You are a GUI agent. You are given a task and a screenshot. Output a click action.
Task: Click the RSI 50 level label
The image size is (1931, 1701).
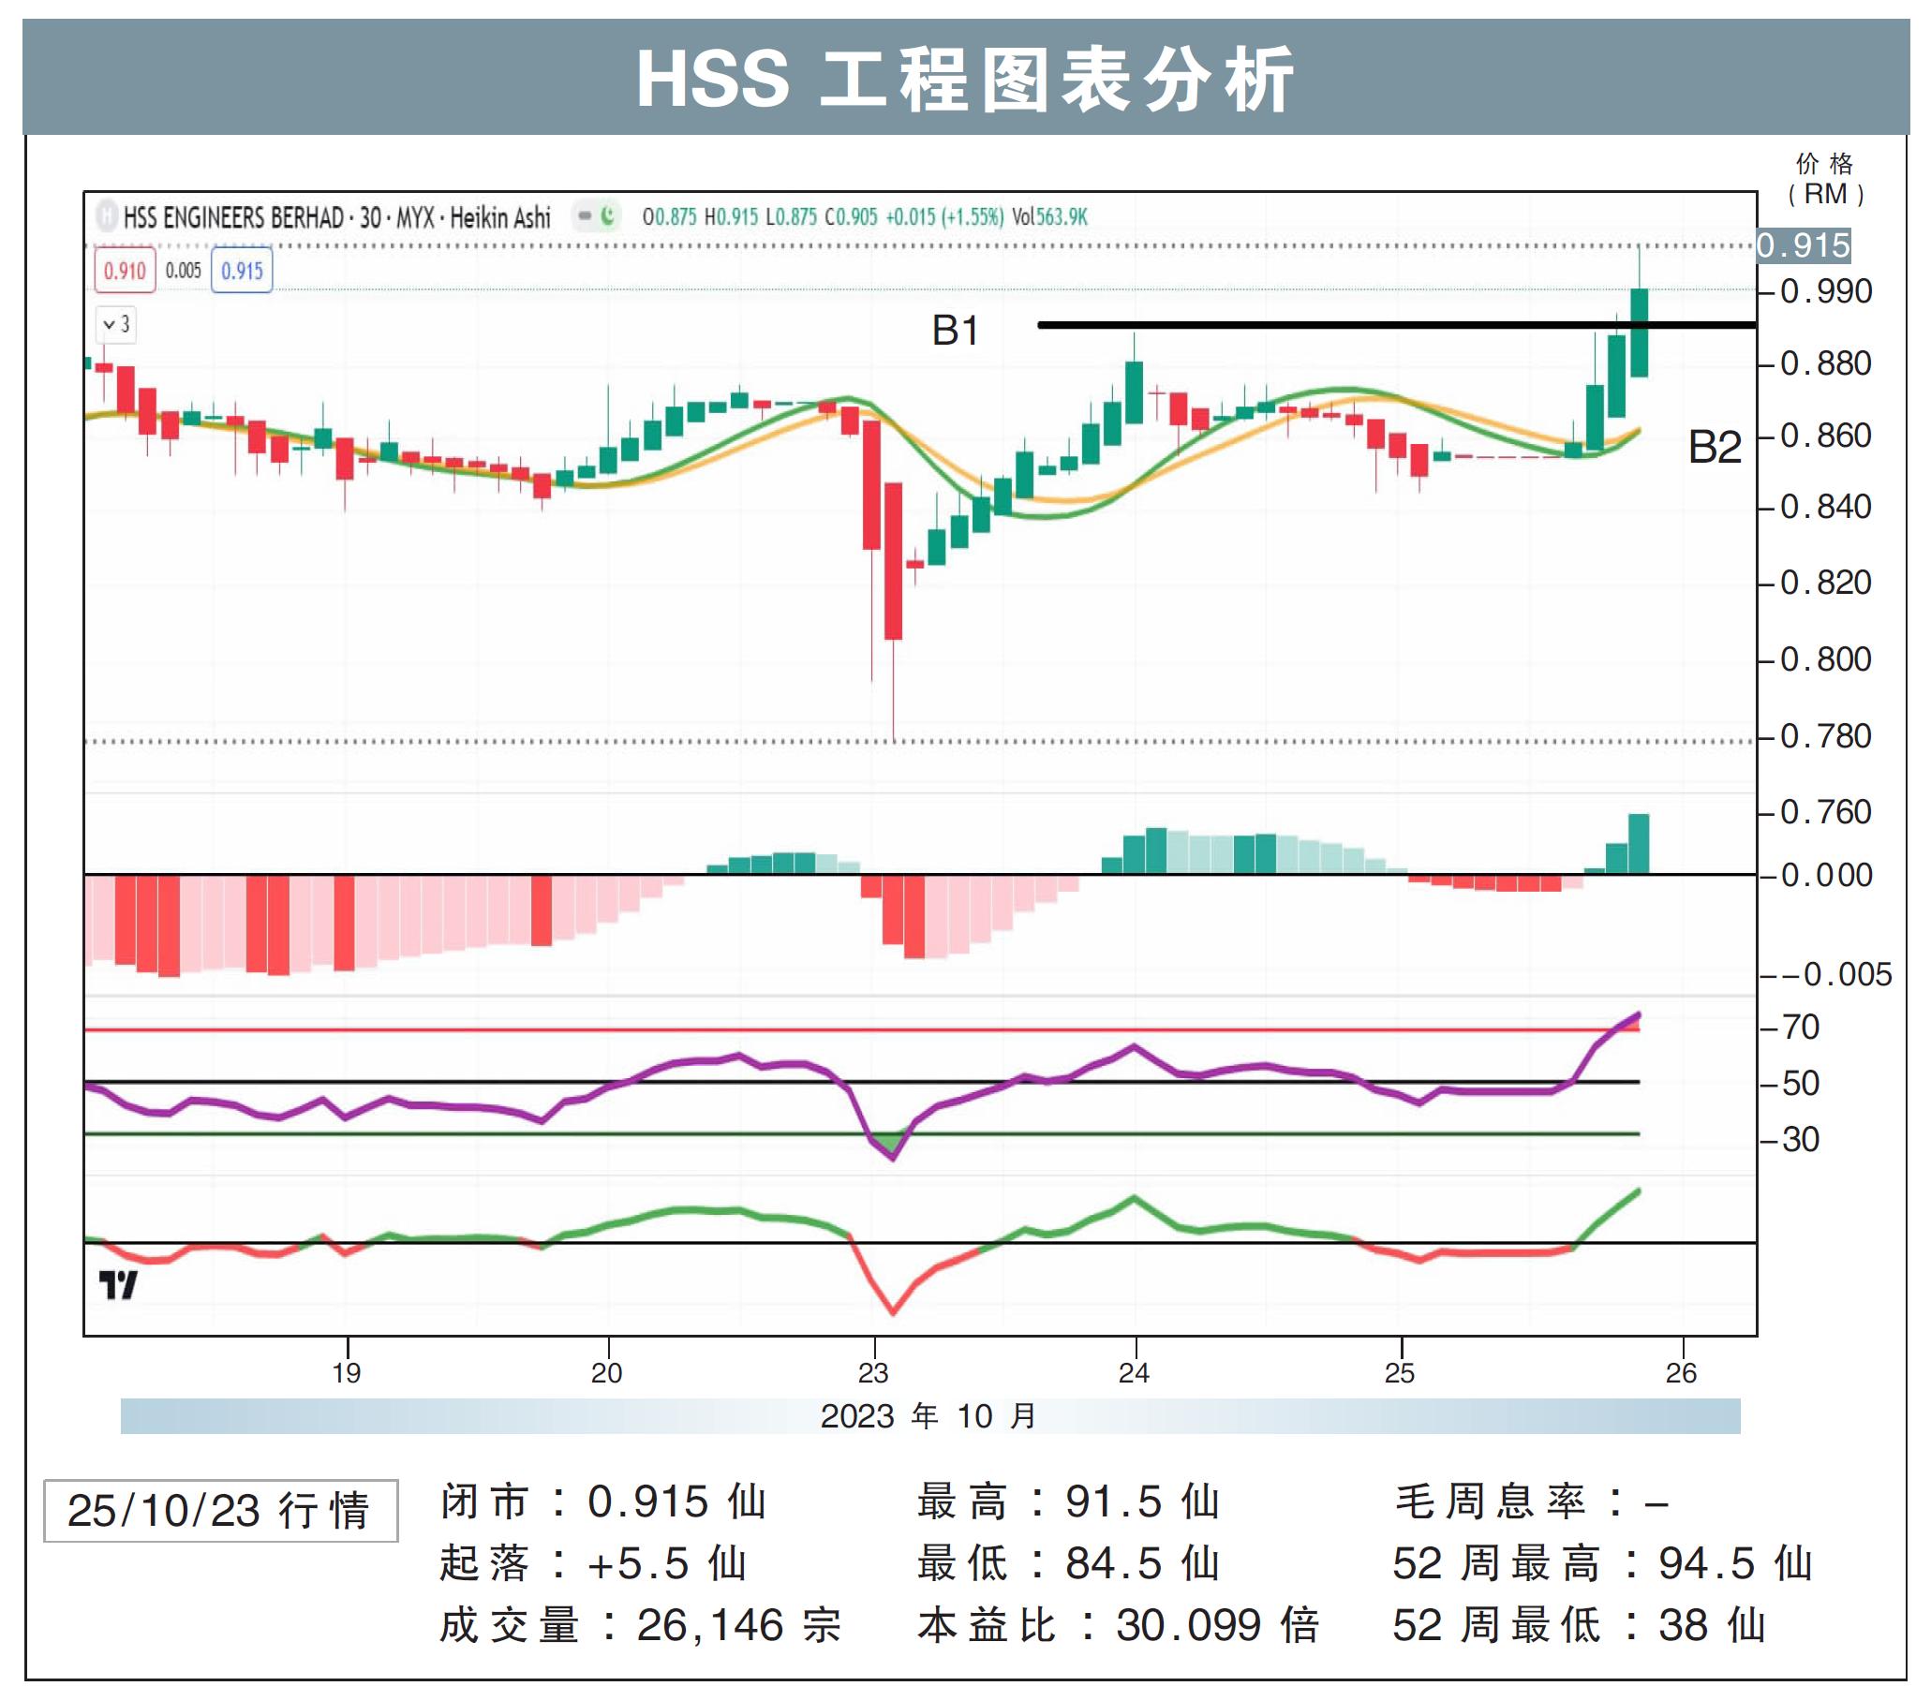(1801, 1084)
